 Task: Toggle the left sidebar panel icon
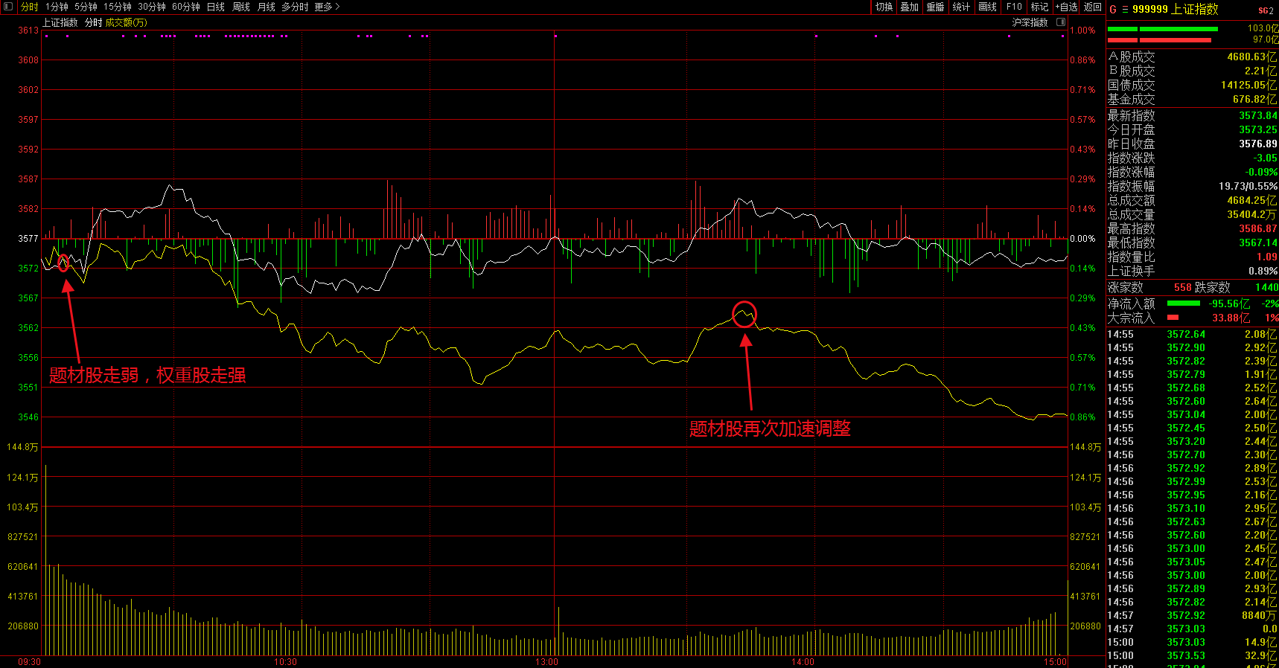click(8, 7)
